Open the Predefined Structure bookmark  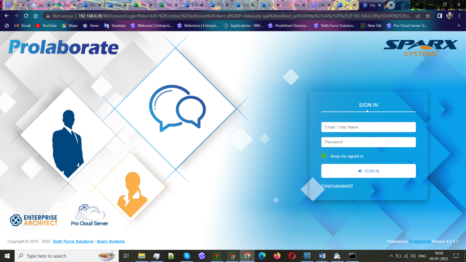click(x=289, y=26)
